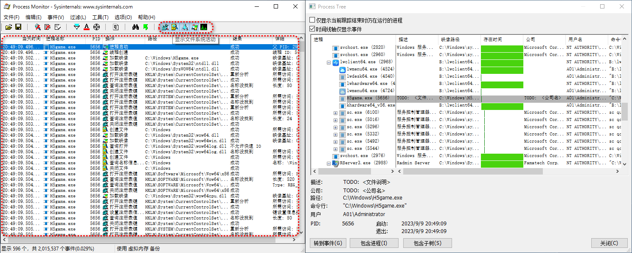
Task: Click the lwmenu64.exe (4724) cloud icon
Action: tap(343, 91)
